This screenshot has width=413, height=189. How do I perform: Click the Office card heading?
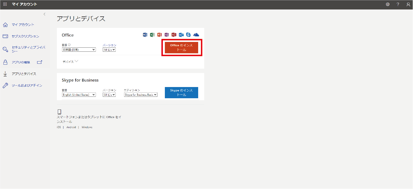pyautogui.click(x=68, y=35)
